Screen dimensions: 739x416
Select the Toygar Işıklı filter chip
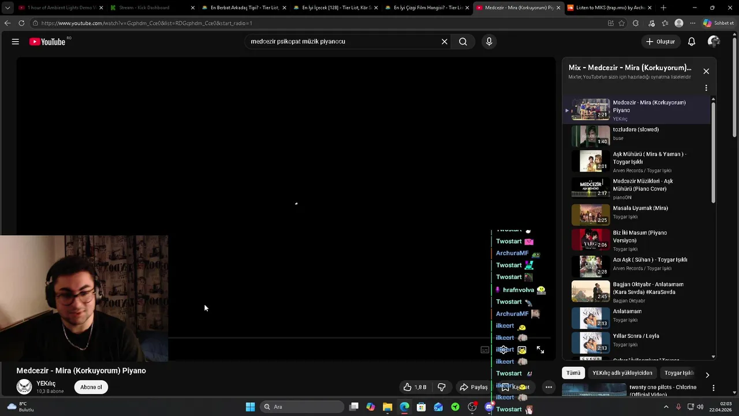tap(679, 373)
